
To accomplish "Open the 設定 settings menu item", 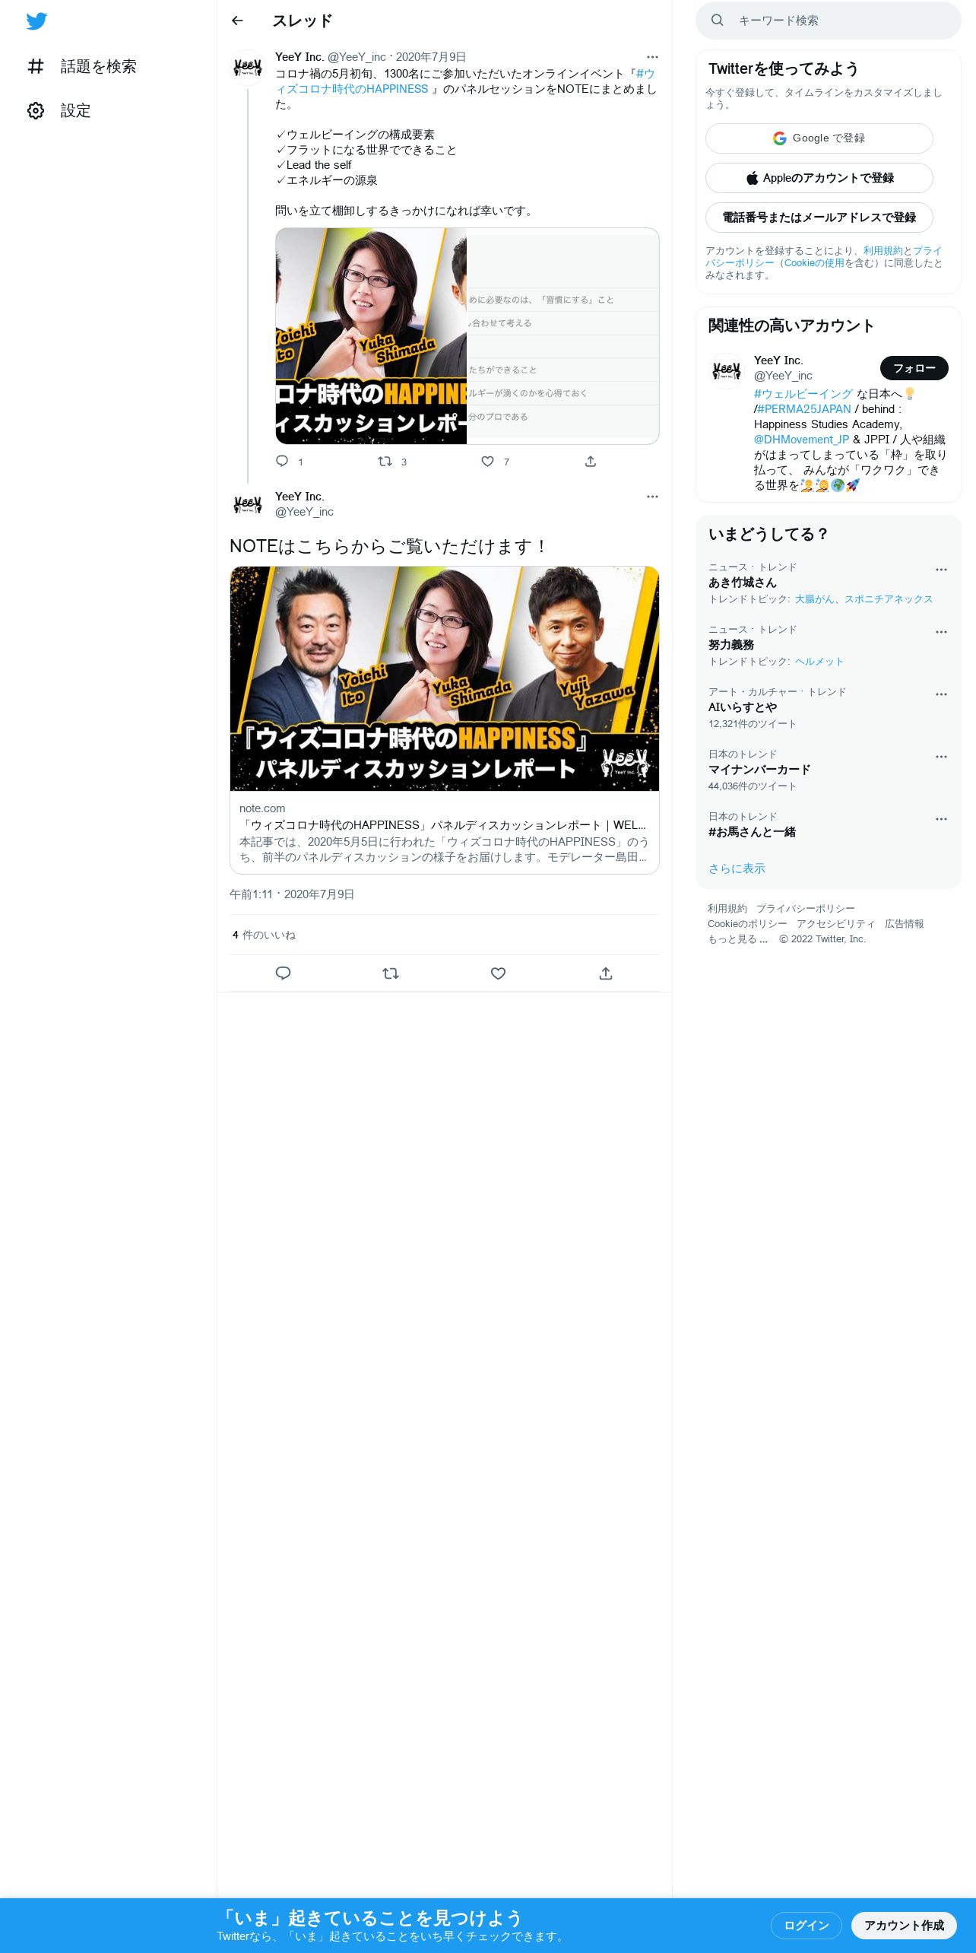I will coord(59,111).
